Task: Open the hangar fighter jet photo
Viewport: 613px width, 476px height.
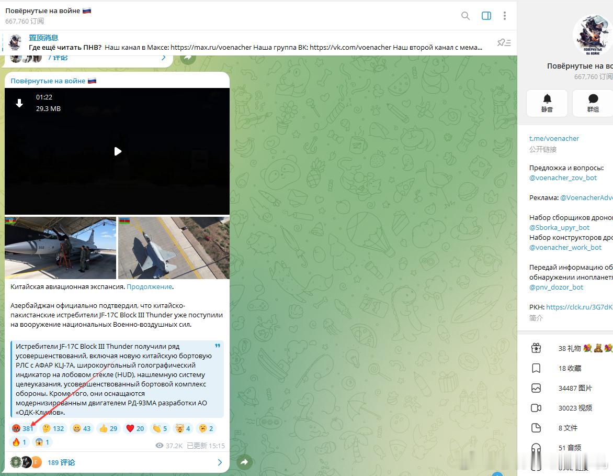Action: coord(61,248)
